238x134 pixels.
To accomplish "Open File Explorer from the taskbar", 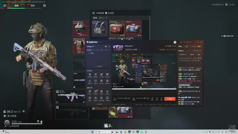I will click(125, 132).
